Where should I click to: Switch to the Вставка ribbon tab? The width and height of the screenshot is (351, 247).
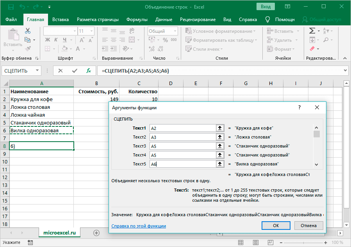[x=61, y=20]
